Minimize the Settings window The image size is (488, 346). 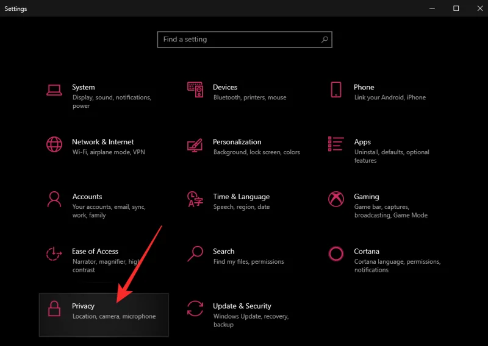pos(432,9)
